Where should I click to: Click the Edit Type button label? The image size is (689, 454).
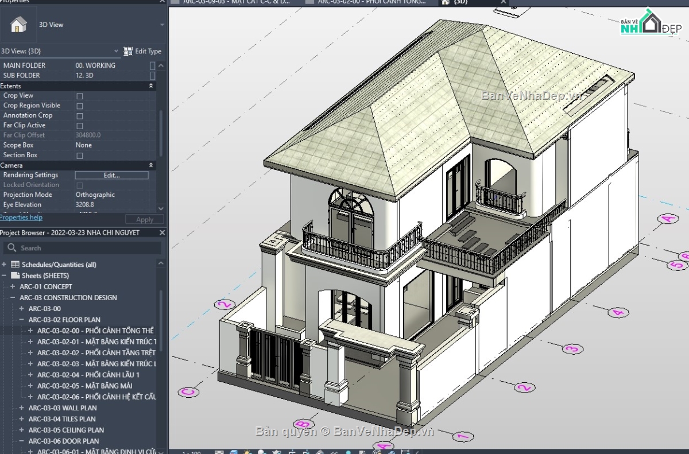click(148, 51)
